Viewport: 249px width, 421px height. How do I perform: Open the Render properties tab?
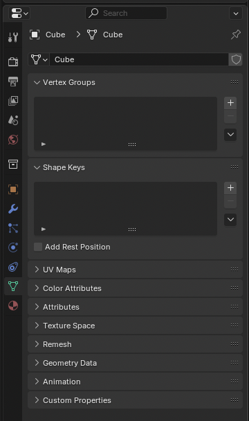click(x=13, y=62)
